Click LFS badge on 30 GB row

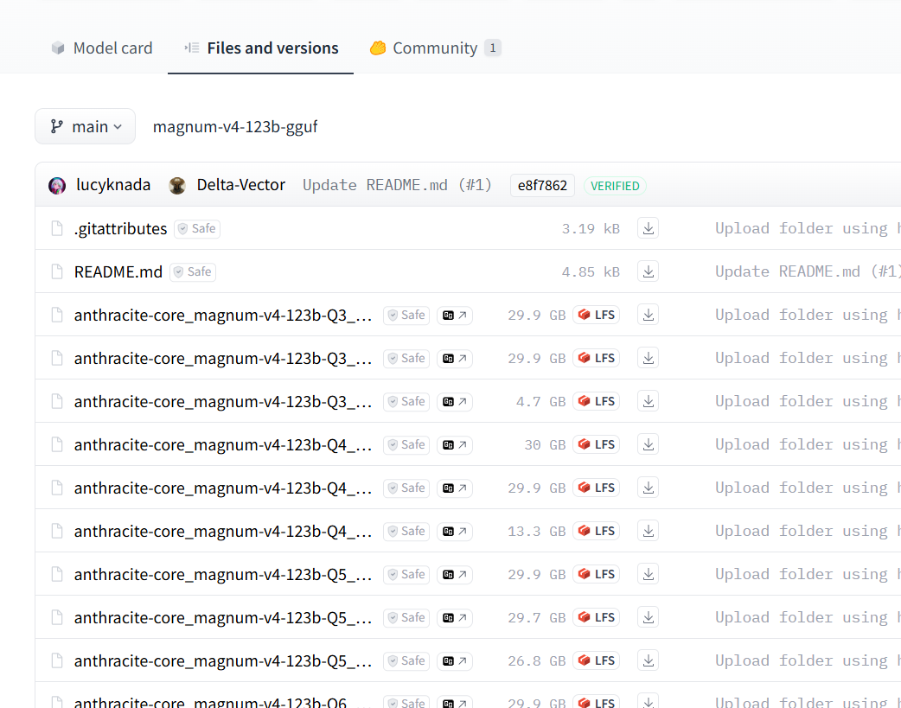click(596, 444)
